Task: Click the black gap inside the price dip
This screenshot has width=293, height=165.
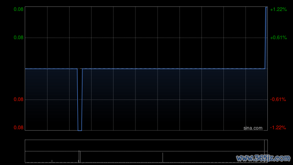Action: 80,99
